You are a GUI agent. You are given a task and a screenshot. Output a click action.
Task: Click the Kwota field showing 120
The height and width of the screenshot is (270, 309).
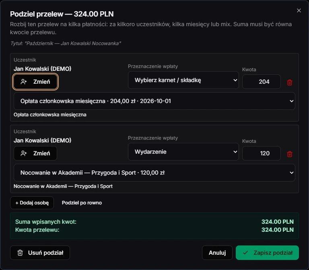[261, 153]
